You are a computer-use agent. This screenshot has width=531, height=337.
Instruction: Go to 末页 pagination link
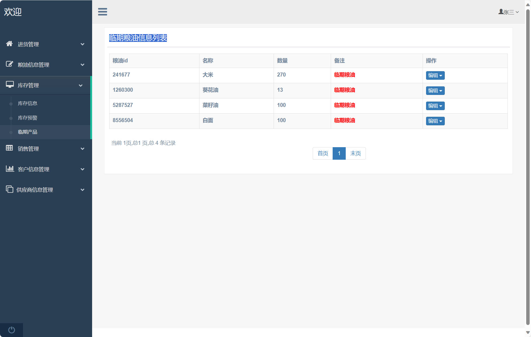[355, 153]
